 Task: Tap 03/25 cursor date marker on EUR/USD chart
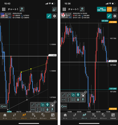point(9,112)
